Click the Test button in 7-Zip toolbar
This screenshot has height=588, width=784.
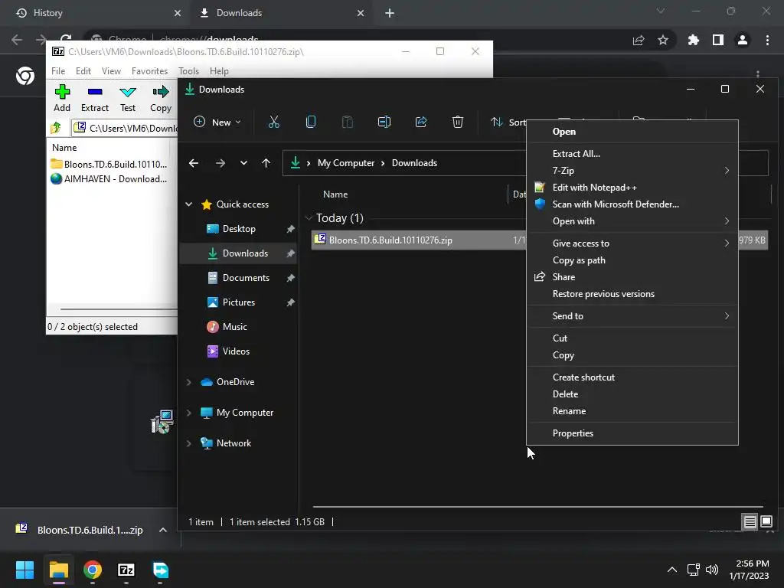128,99
